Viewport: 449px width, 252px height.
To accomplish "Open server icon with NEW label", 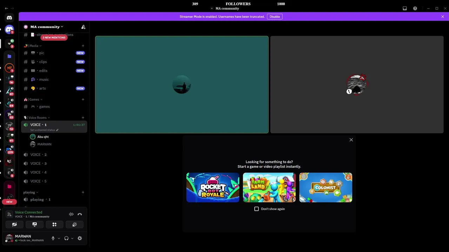I will (9, 197).
